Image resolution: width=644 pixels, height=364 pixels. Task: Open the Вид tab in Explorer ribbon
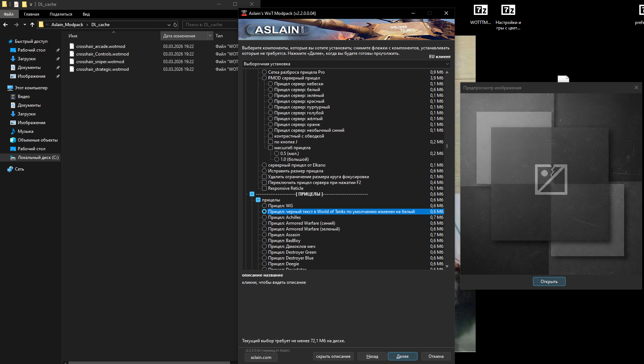(x=86, y=14)
